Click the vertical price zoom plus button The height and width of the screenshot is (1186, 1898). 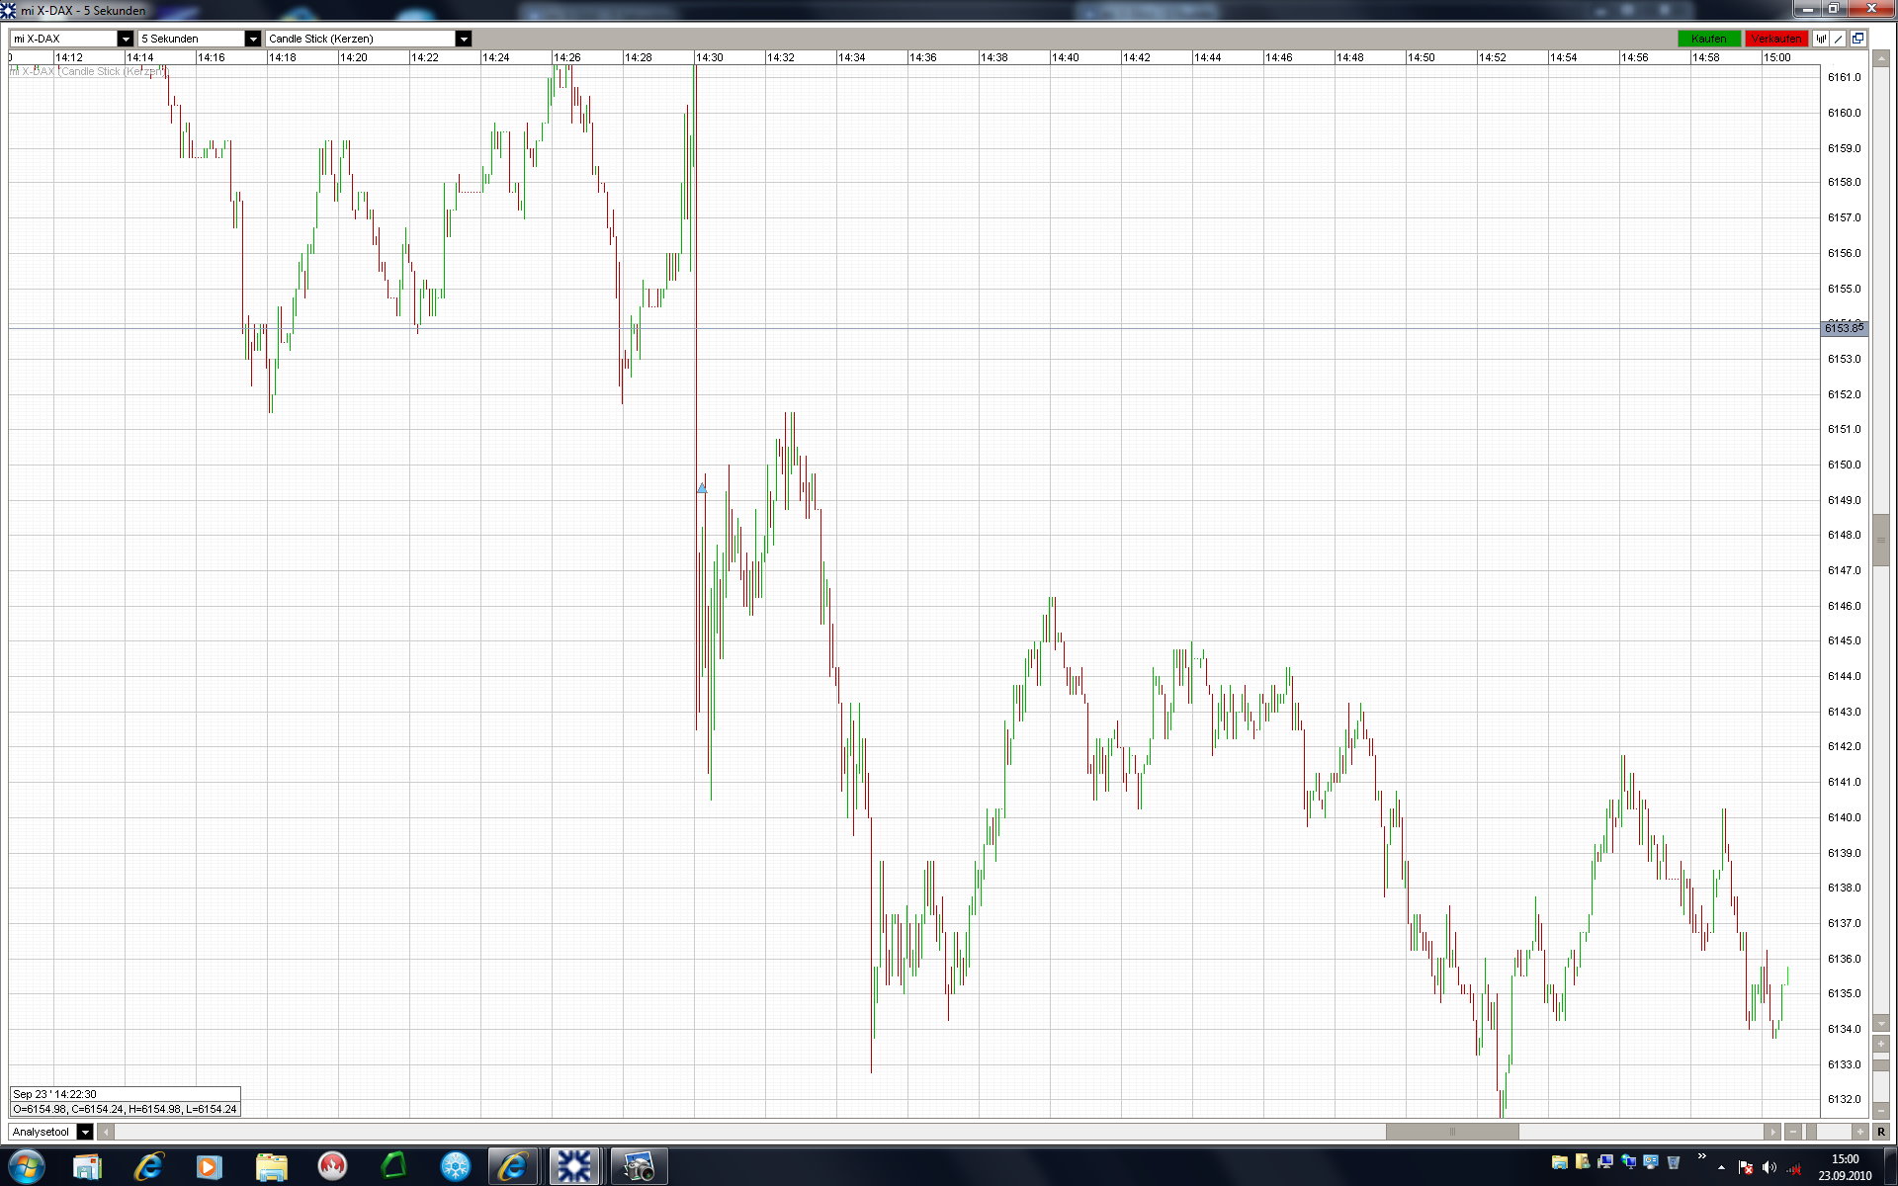pyautogui.click(x=1880, y=1044)
